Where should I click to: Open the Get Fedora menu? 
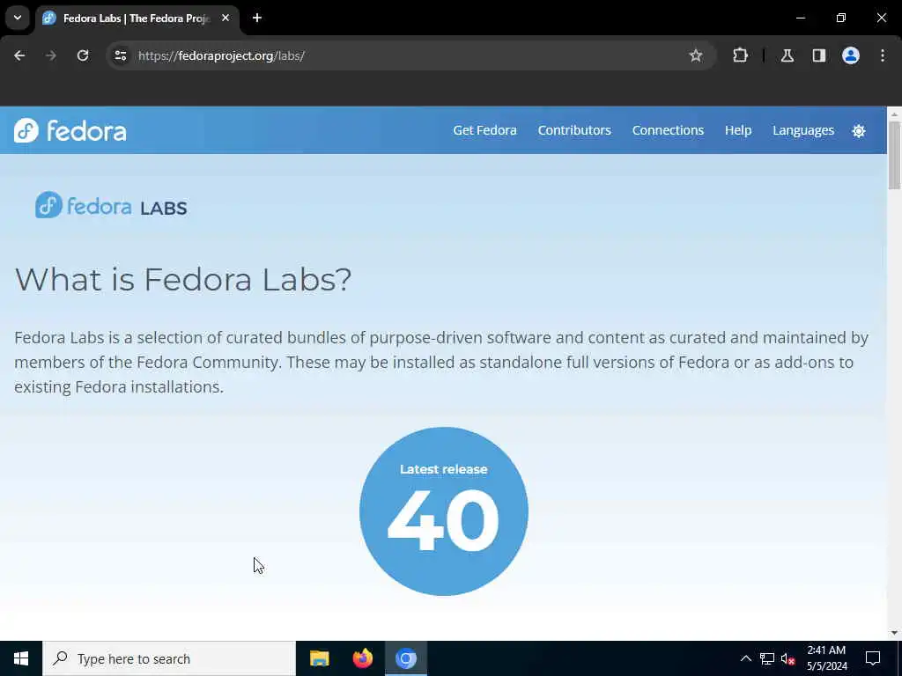click(484, 130)
